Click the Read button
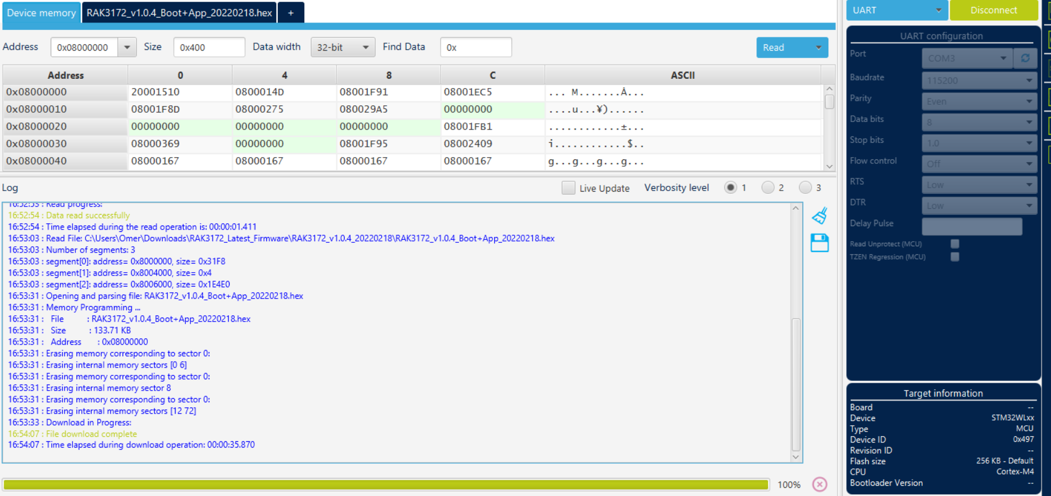 pyautogui.click(x=782, y=48)
